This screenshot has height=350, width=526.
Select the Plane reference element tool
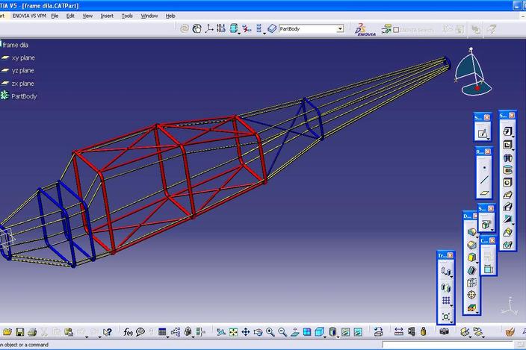pyautogui.click(x=483, y=193)
